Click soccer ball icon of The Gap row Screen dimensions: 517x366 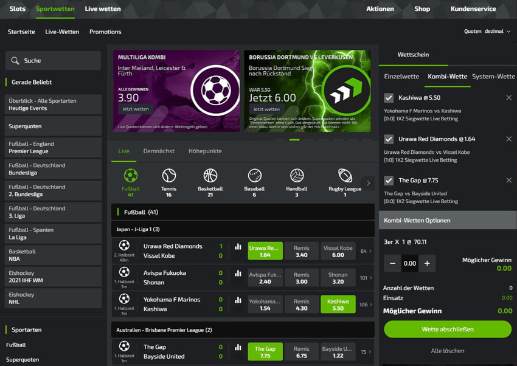coord(124,346)
